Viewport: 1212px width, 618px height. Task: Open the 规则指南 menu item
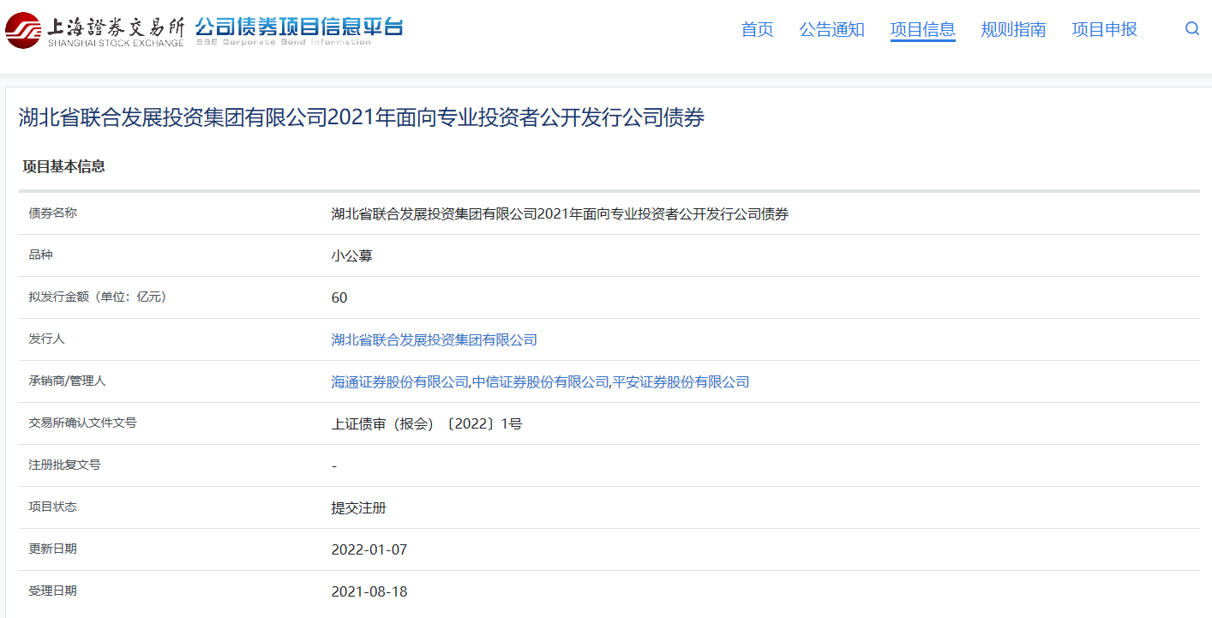1013,30
